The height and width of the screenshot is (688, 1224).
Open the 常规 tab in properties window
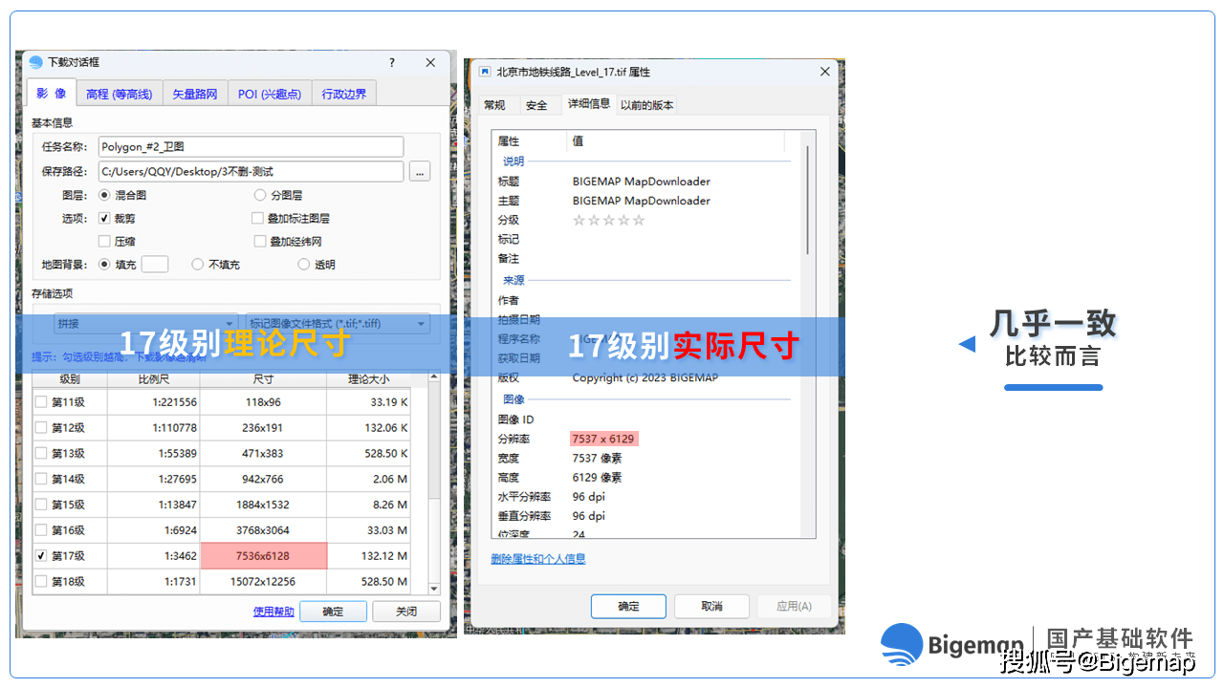[x=494, y=105]
